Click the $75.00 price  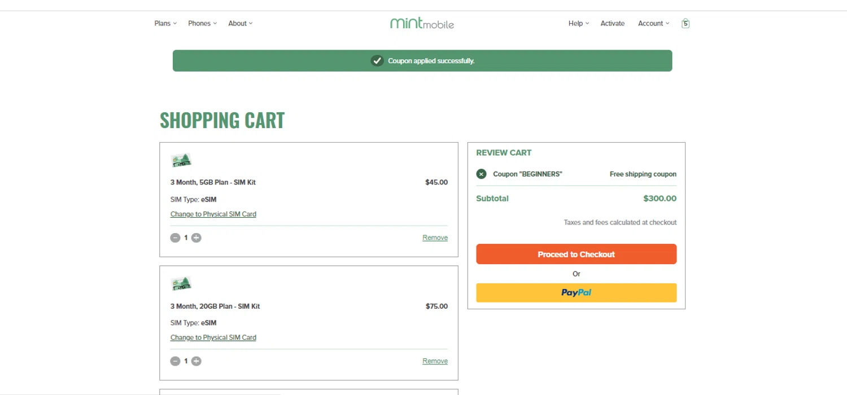tap(436, 306)
